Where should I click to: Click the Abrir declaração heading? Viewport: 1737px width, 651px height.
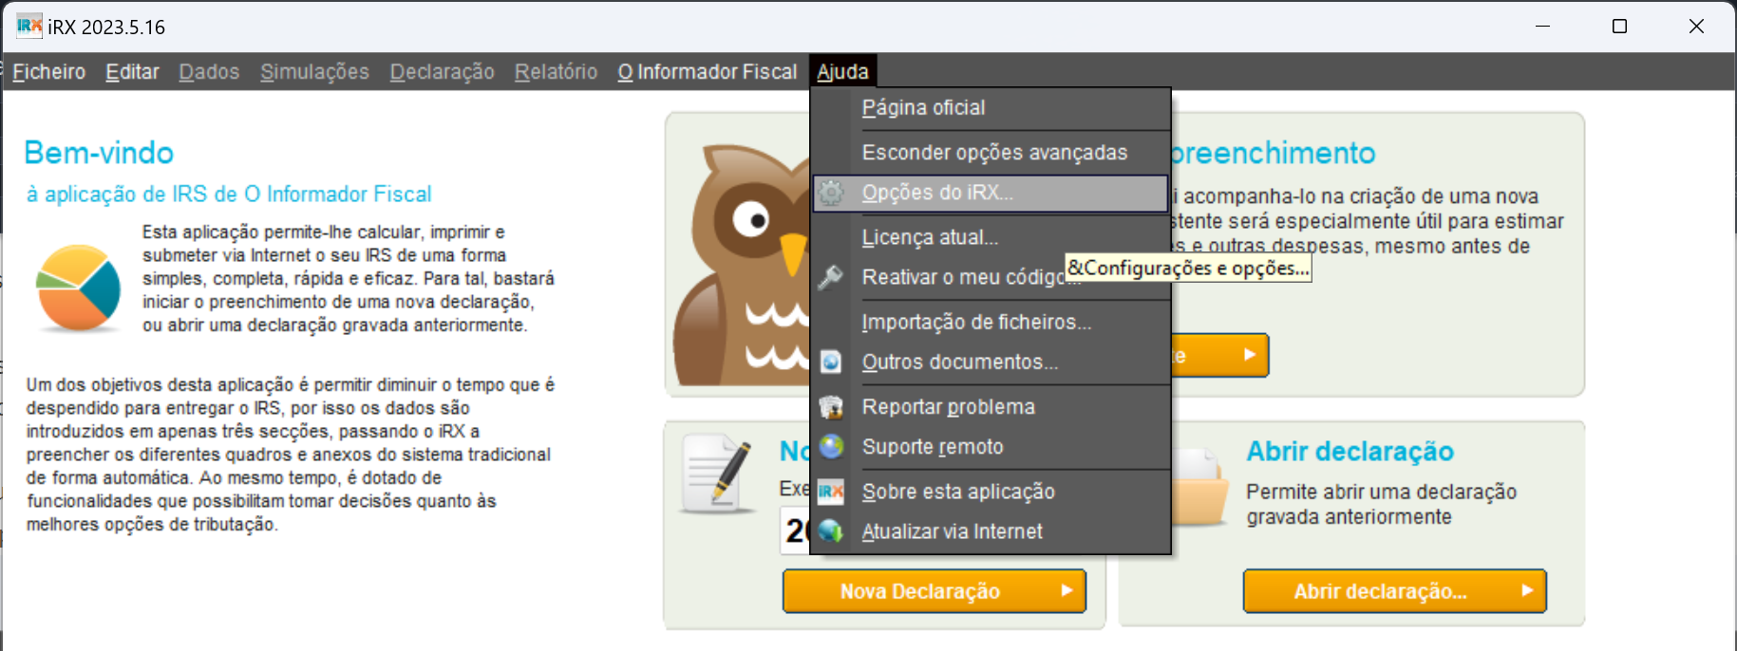1350,452
